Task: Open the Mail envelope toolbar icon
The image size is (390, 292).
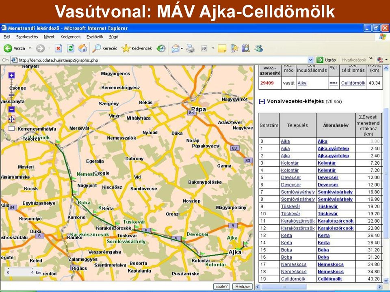Action: pos(175,48)
